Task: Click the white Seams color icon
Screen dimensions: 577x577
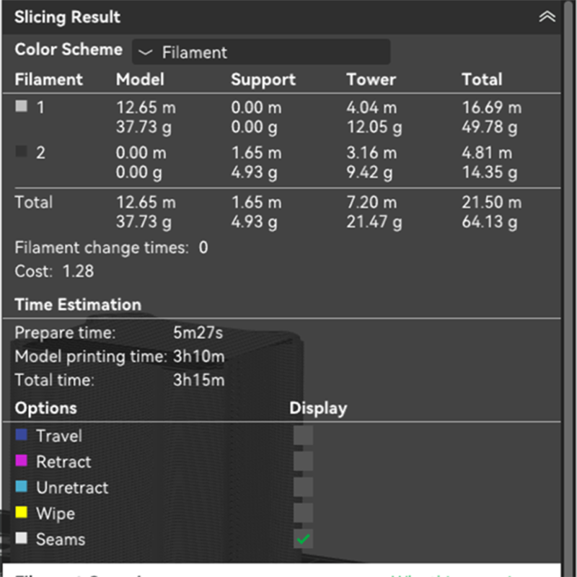Action: 22,539
